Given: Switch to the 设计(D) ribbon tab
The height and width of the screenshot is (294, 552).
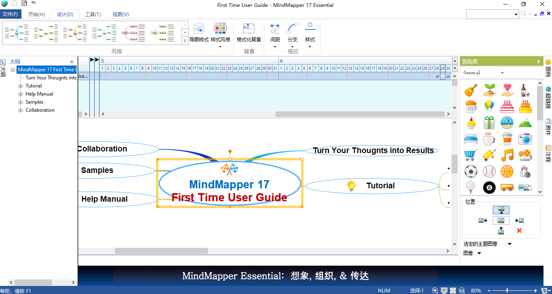Looking at the screenshot, I should pyautogui.click(x=65, y=14).
